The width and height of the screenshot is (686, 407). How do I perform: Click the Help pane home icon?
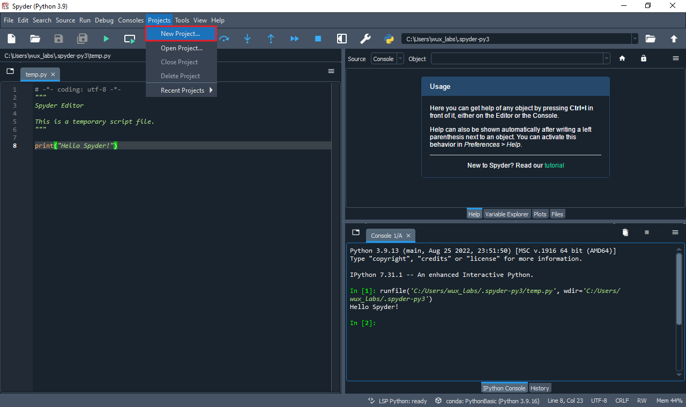[622, 58]
